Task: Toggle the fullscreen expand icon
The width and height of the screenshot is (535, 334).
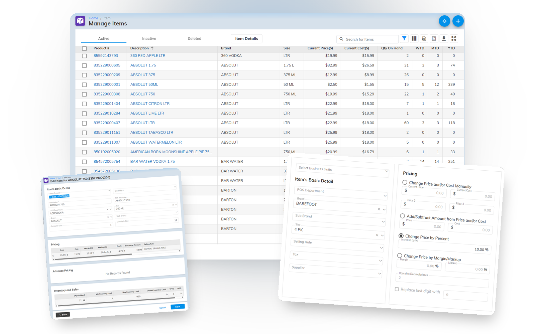Action: (454, 39)
